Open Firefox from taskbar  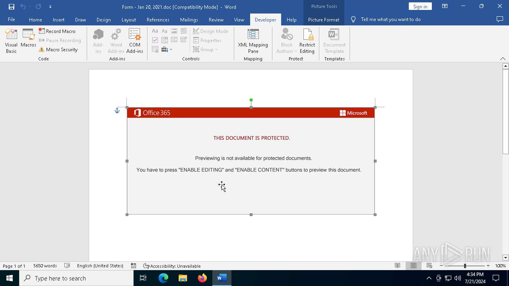[x=202, y=278]
